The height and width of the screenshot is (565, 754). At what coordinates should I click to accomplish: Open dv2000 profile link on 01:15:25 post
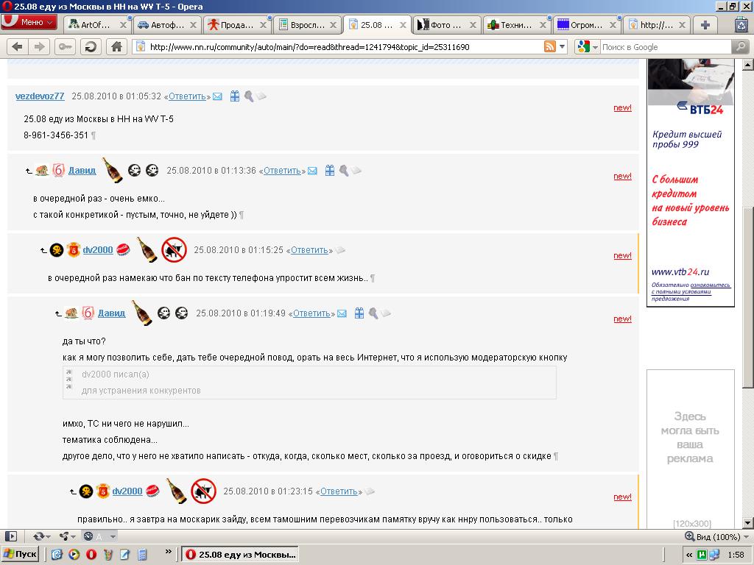98,250
